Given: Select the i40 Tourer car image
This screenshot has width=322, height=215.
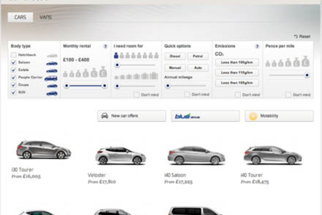Looking at the screenshot, I should [273, 155].
